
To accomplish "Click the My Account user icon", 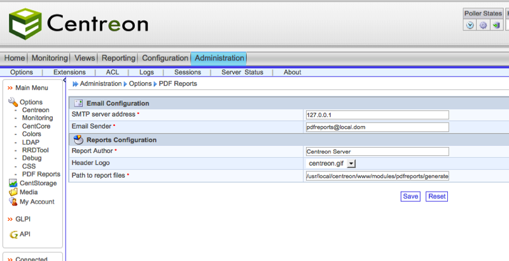I will click(x=13, y=202).
